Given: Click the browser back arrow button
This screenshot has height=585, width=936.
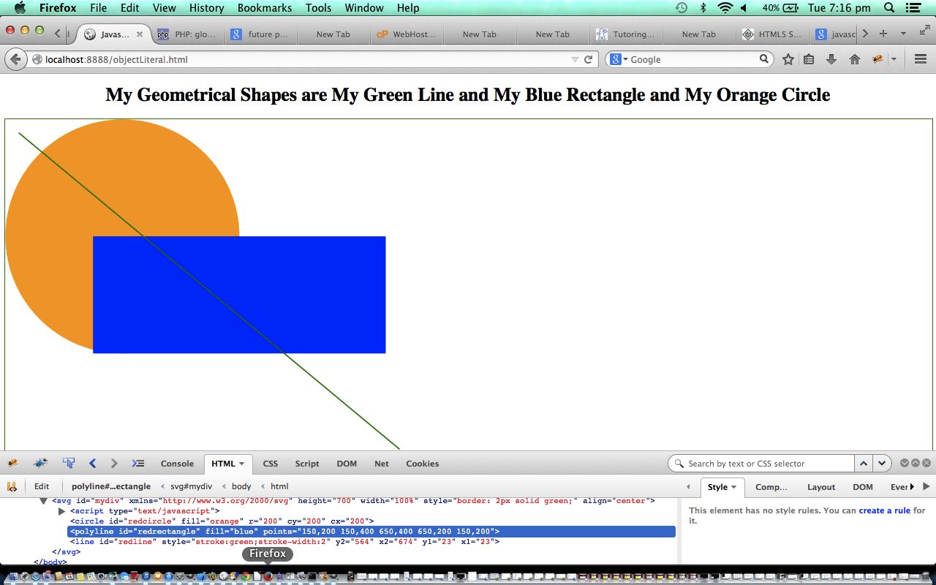Looking at the screenshot, I should 15,59.
